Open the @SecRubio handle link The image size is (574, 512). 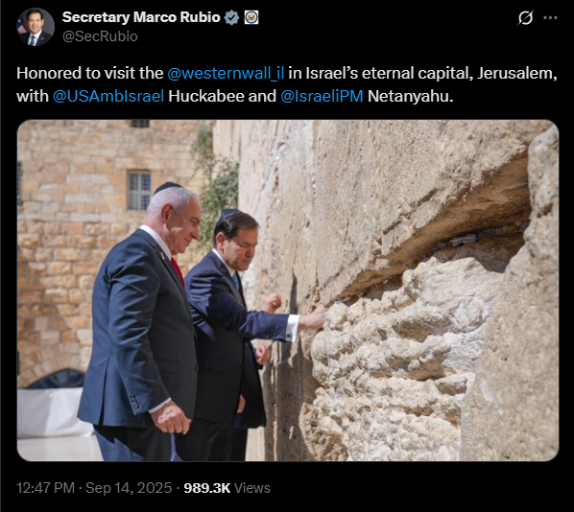(100, 36)
